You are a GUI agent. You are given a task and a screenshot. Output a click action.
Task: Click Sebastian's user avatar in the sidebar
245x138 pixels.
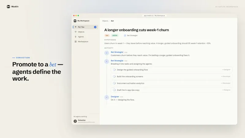75,121
